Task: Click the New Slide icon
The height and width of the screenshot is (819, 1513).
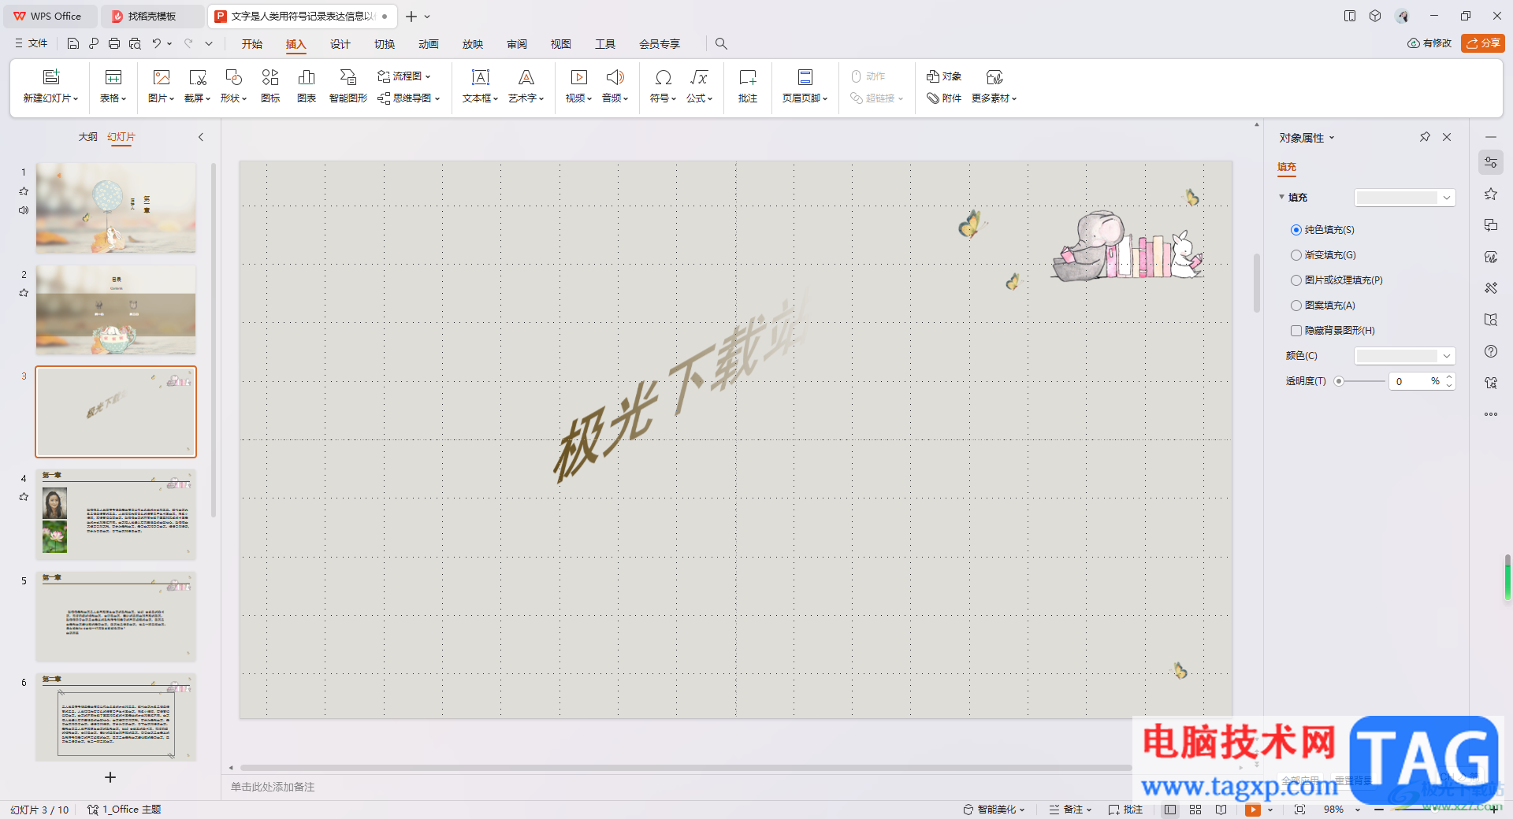Action: [x=51, y=77]
